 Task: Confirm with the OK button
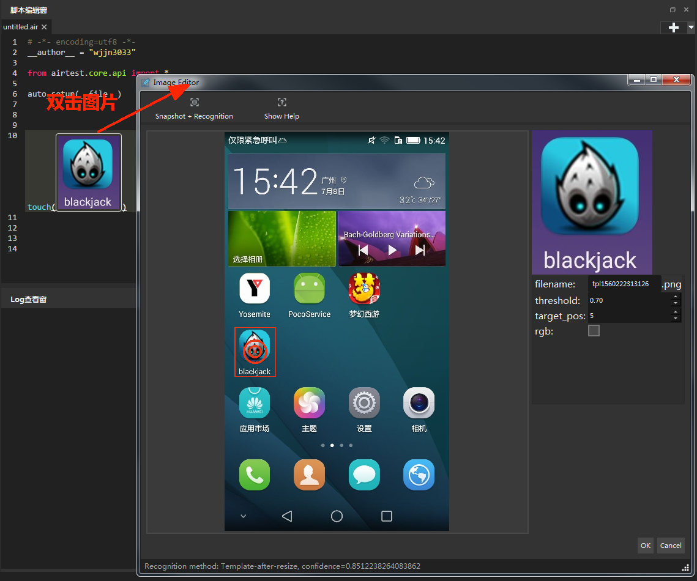[646, 546]
